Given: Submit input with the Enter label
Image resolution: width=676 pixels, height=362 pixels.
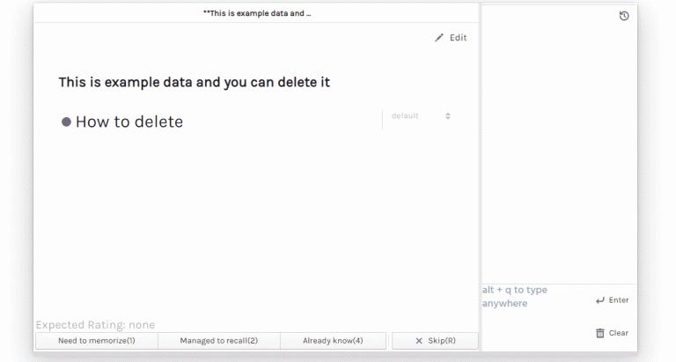Looking at the screenshot, I should pos(619,300).
